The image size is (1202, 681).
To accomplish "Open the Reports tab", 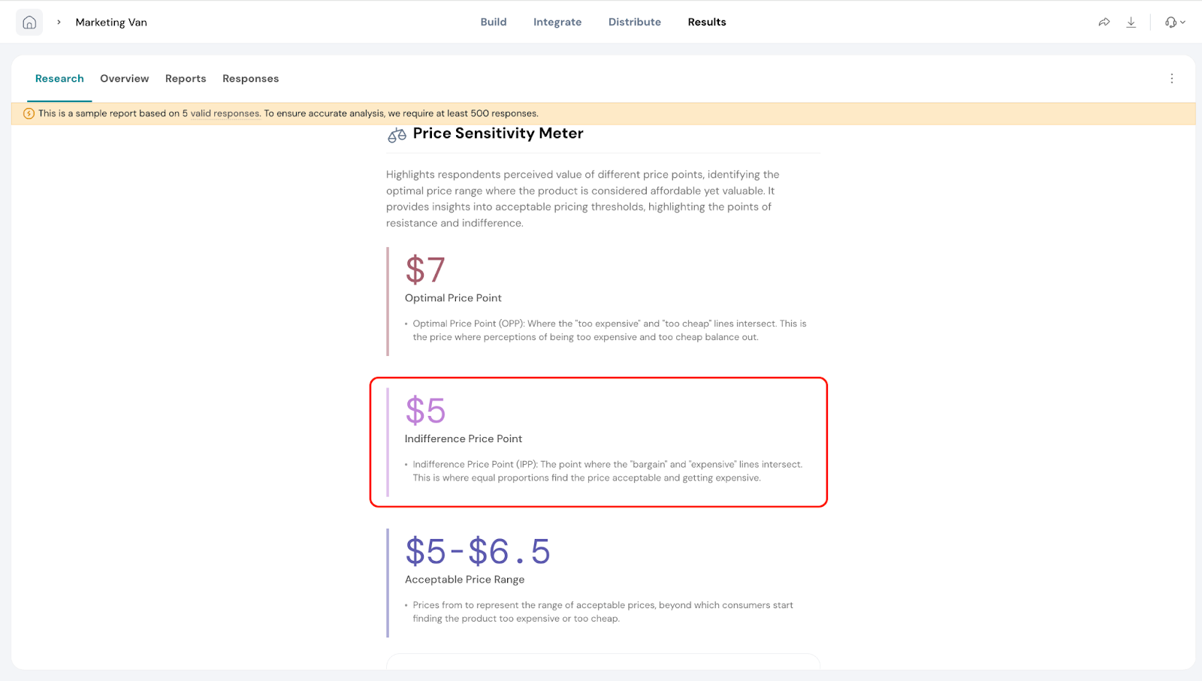I will [x=186, y=79].
